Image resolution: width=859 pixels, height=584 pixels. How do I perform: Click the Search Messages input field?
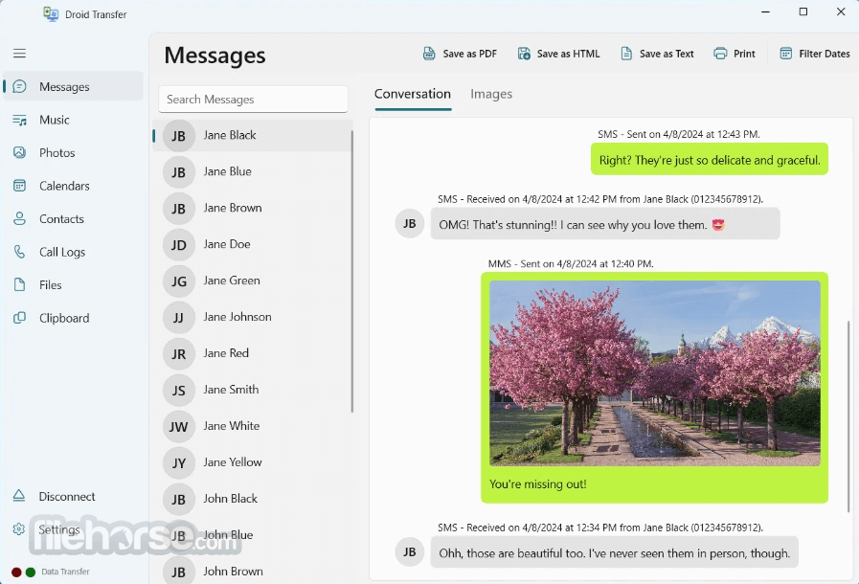point(253,100)
